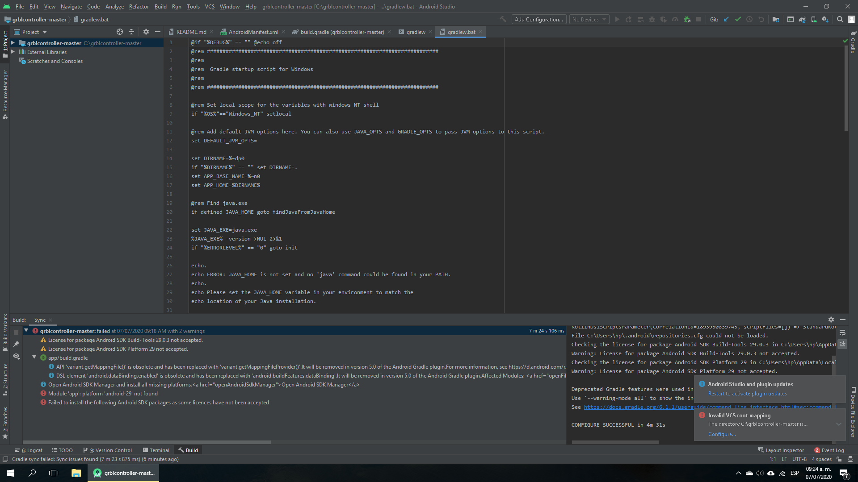The image size is (858, 482).
Task: Switch to the AndroidManifest.xml tab
Action: [252, 32]
